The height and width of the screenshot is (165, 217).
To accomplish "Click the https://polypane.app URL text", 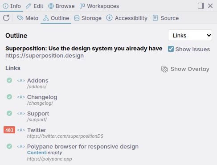I will 49,159.
